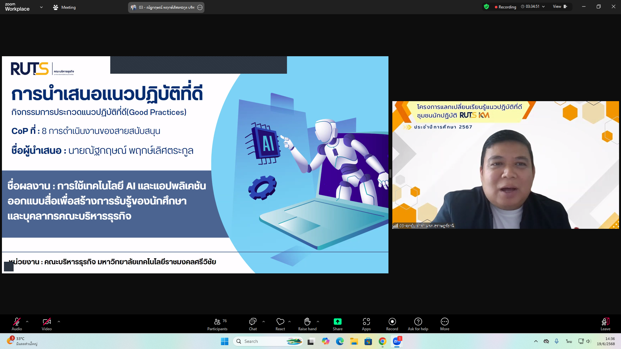This screenshot has height=349, width=621.
Task: Show hidden system tray icons
Action: click(536, 341)
